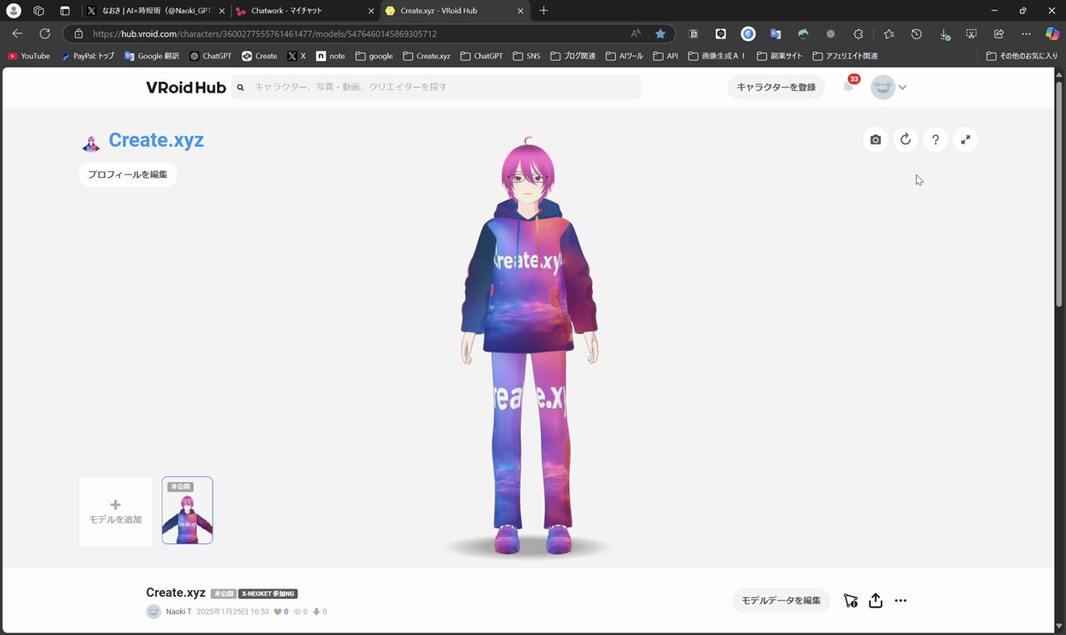Open the Edge workspaces icon

[39, 11]
